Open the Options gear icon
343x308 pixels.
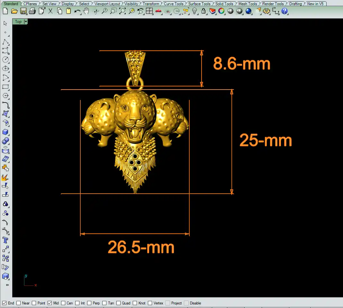266,11
